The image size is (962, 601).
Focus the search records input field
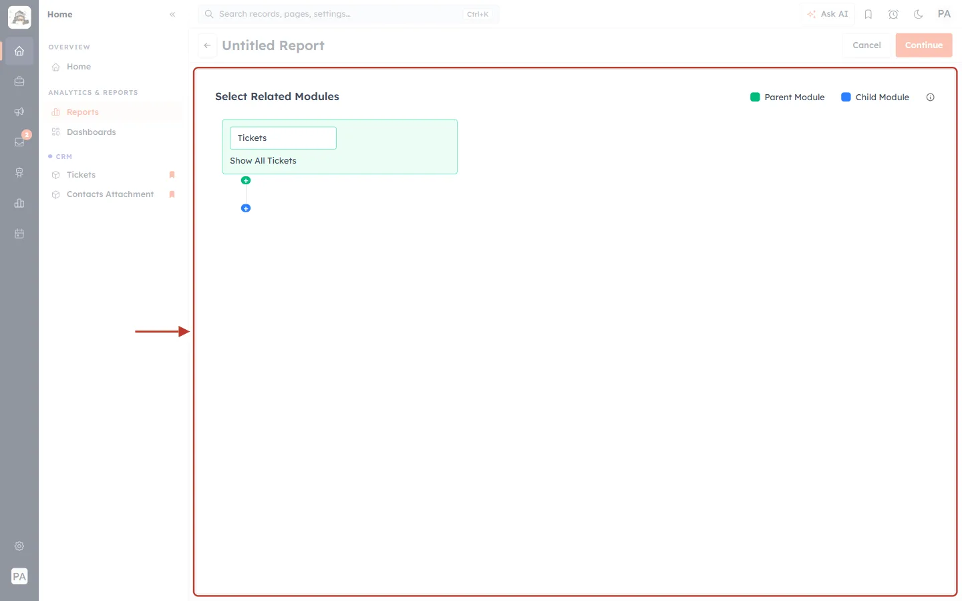349,14
